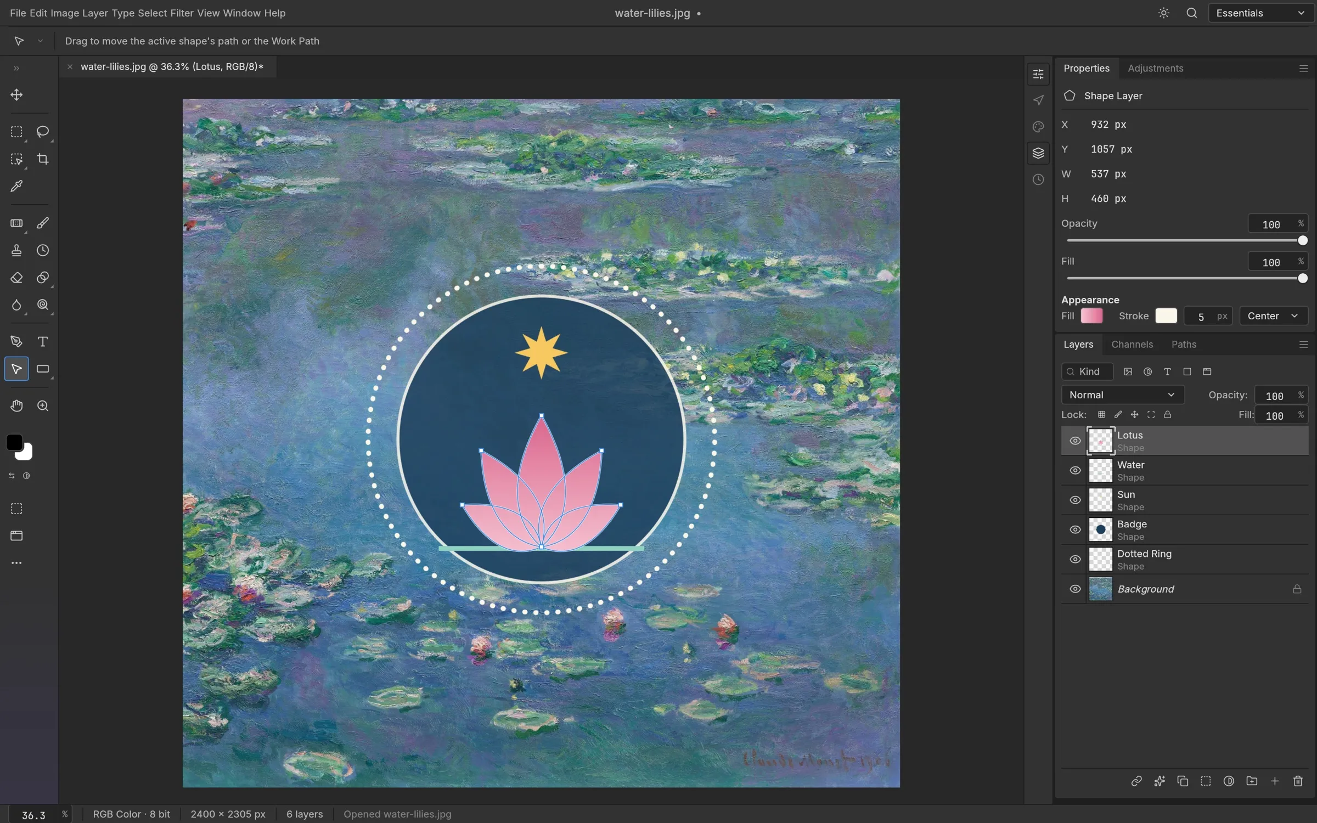Switch to the Channels tab
This screenshot has height=823, width=1317.
1132,345
